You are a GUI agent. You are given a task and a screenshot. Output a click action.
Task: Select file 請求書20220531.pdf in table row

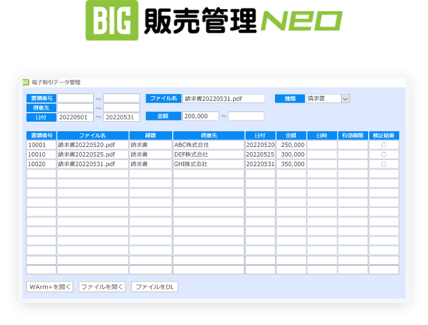tap(93, 164)
